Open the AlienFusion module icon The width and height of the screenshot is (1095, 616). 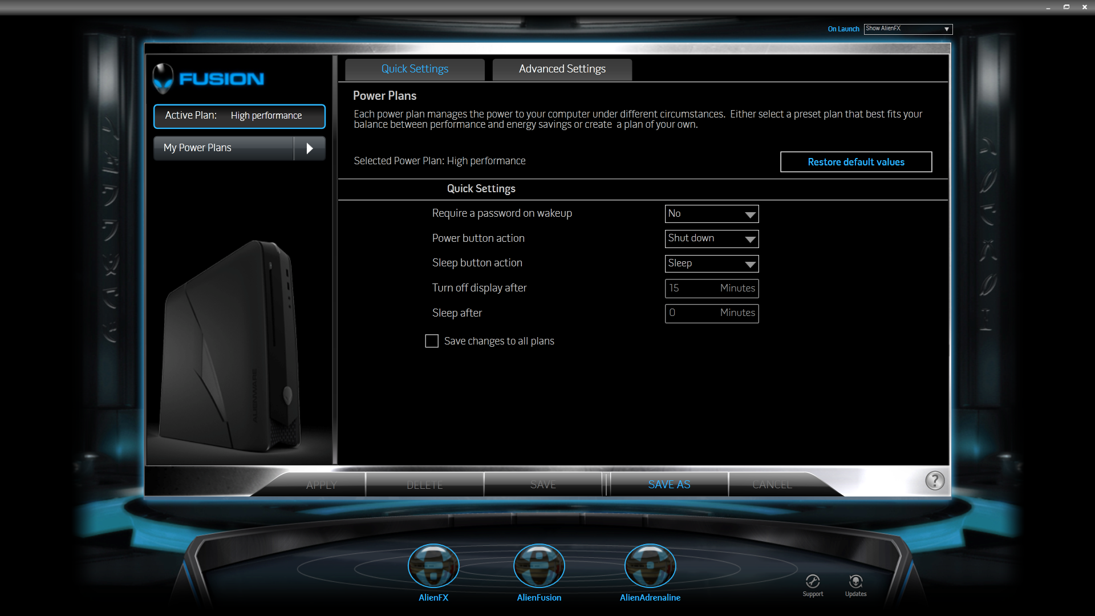(539, 566)
